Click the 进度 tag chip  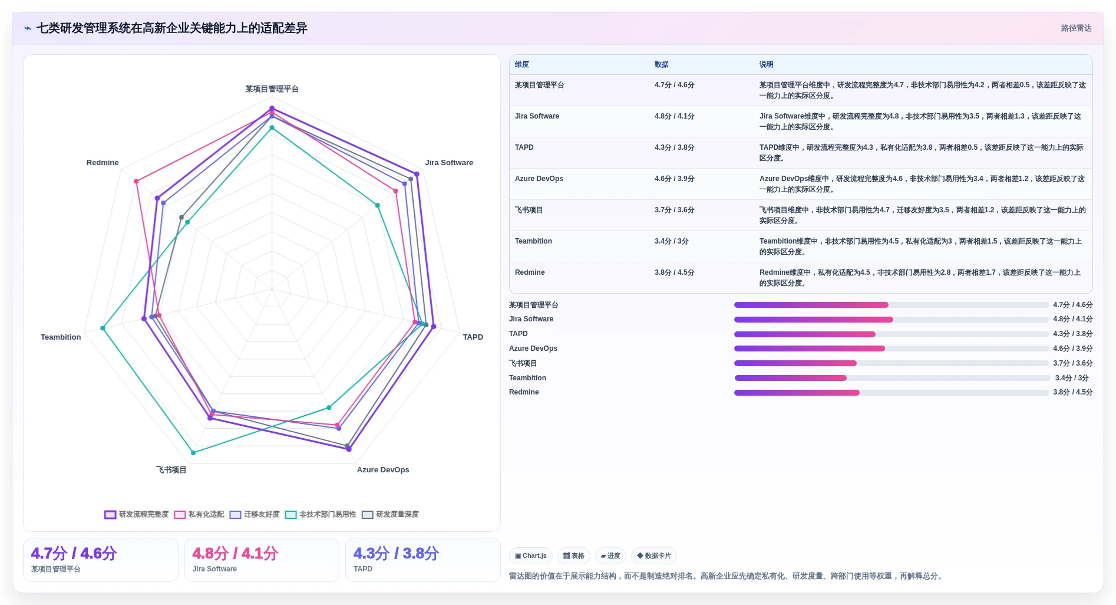tap(610, 555)
